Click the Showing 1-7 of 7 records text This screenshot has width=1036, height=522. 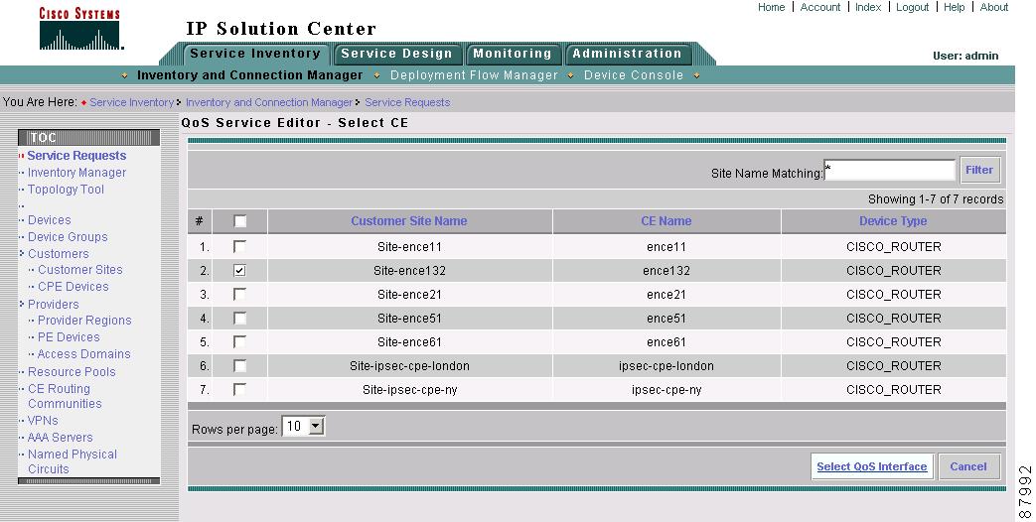coord(935,198)
